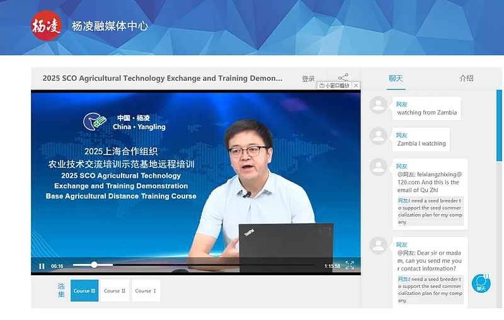Click the Yangling red logo
Viewport: 504px width, 320px height.
[47, 26]
